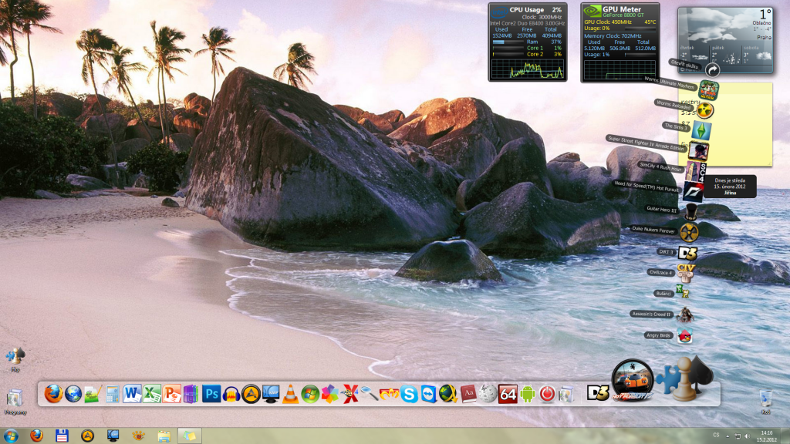This screenshot has width=790, height=444.
Task: Click the magnifying glass icon in the dock
Action: (x=370, y=394)
